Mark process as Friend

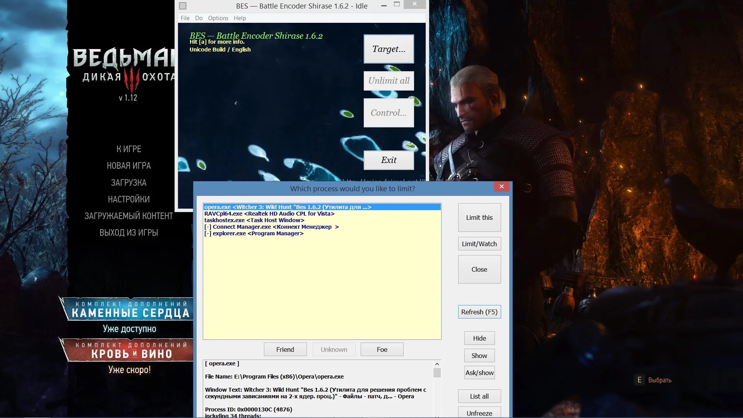click(285, 349)
